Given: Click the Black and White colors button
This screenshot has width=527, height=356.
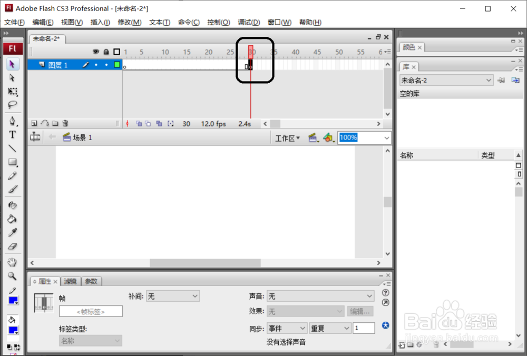Looking at the screenshot, I should click(9, 347).
